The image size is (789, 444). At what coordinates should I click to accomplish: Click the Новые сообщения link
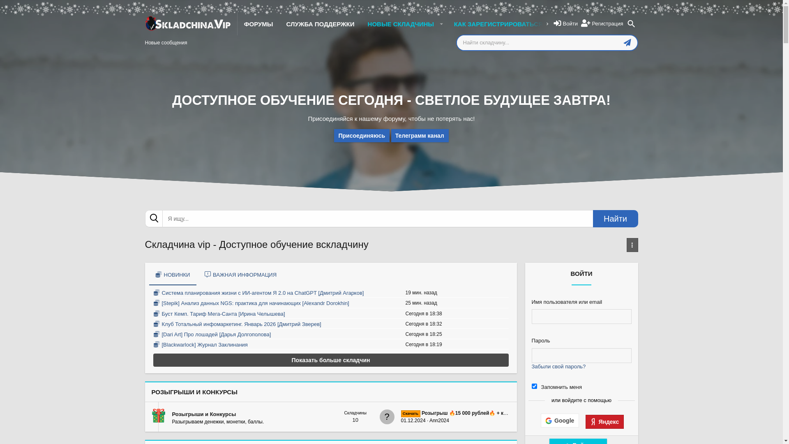pyautogui.click(x=166, y=43)
